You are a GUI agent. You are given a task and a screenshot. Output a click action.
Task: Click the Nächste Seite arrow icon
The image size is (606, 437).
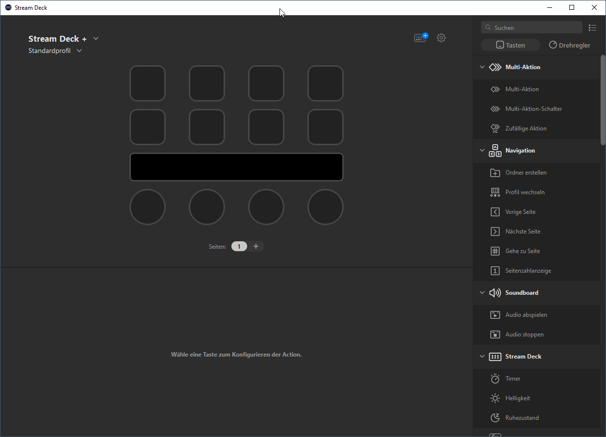pyautogui.click(x=495, y=231)
